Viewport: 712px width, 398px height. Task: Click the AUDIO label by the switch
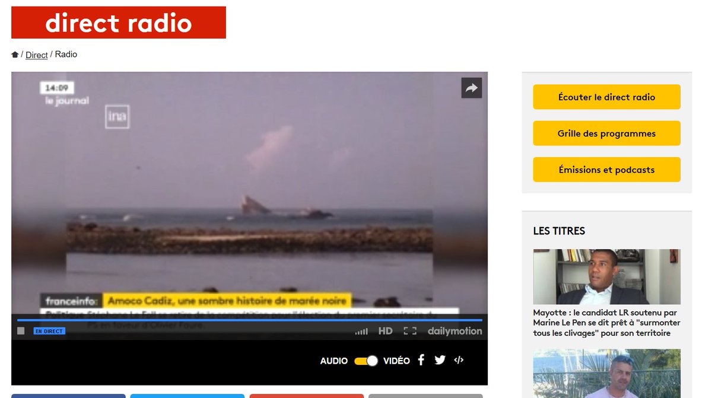tap(334, 361)
